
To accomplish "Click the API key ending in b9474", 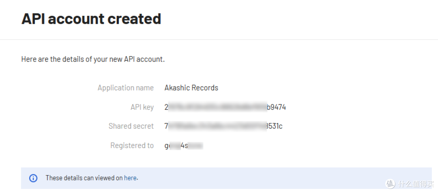I will (225, 107).
